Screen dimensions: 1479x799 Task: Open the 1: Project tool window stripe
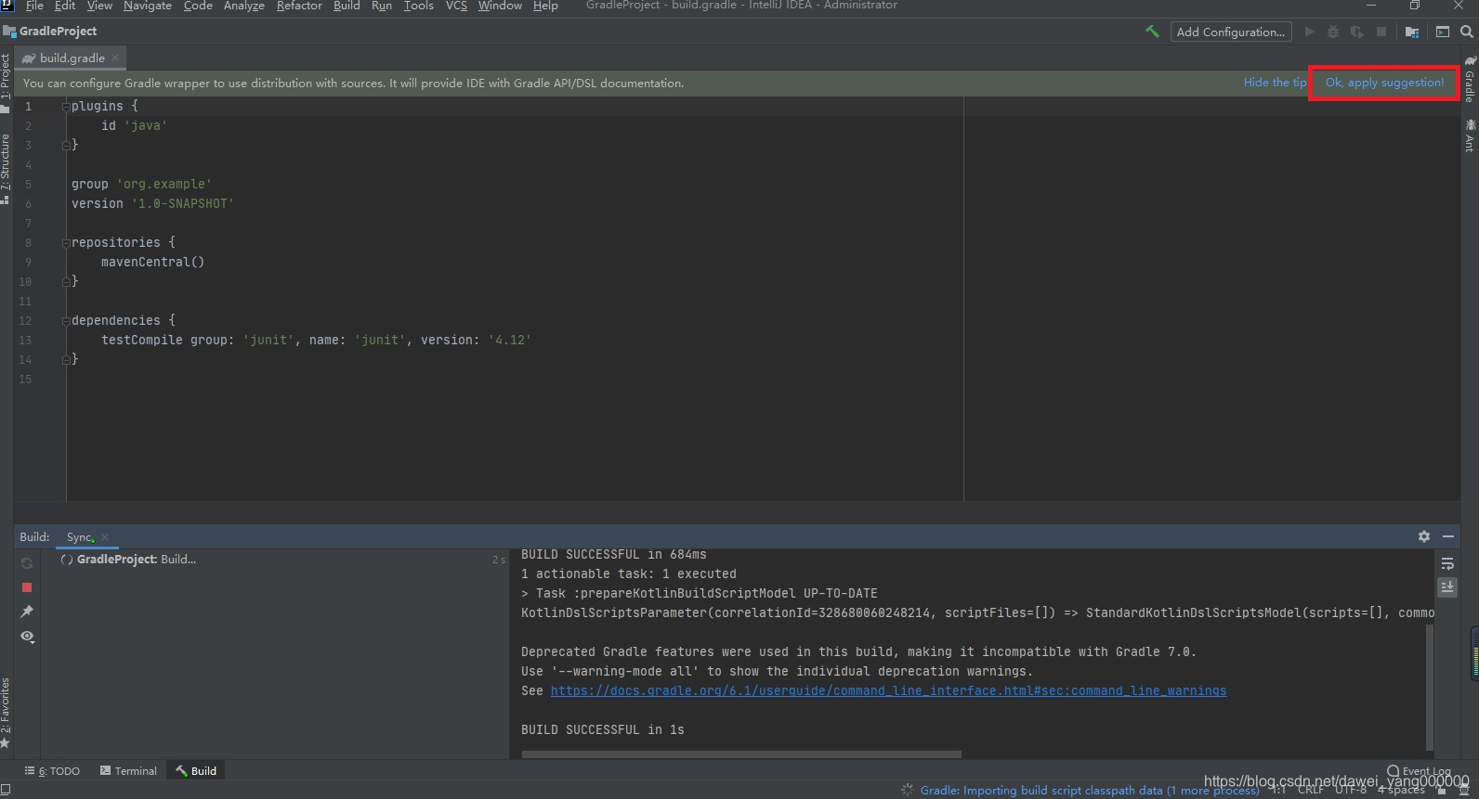pos(6,83)
